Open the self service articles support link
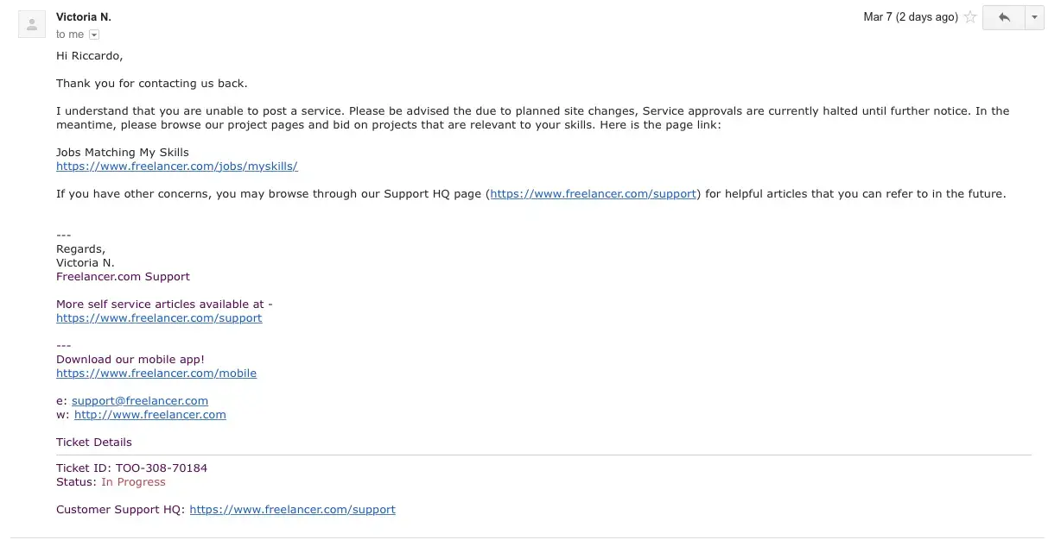This screenshot has width=1061, height=540. coord(159,318)
